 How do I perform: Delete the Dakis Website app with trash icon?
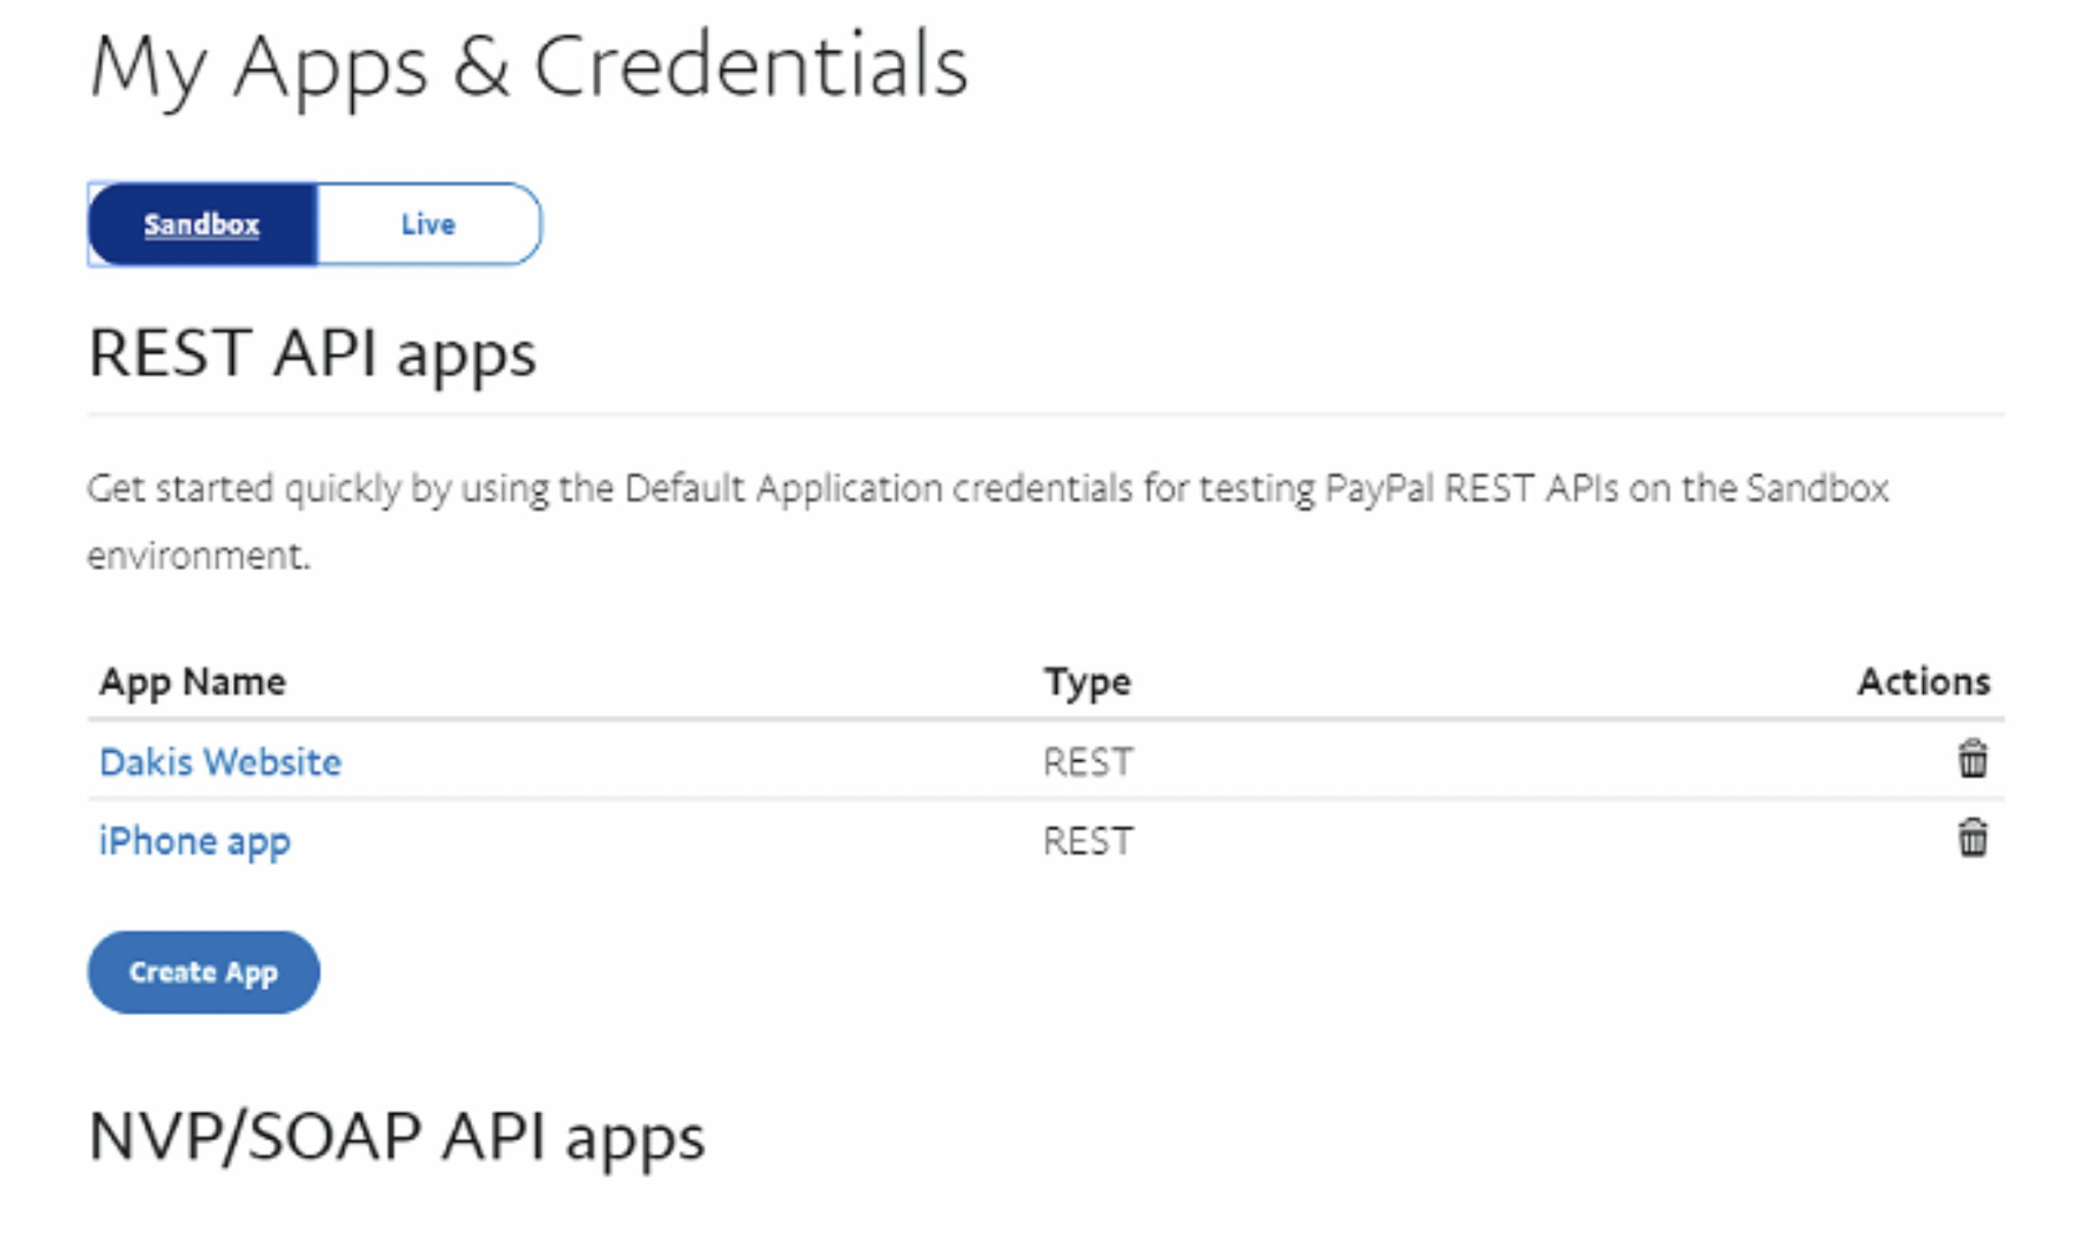click(x=1972, y=759)
